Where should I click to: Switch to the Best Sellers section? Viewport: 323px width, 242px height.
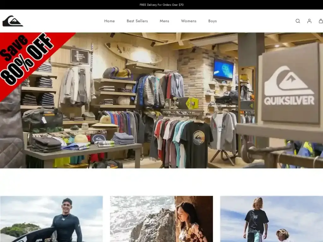point(137,21)
